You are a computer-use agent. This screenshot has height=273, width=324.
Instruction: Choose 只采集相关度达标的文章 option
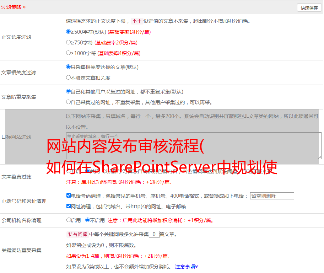69,67
